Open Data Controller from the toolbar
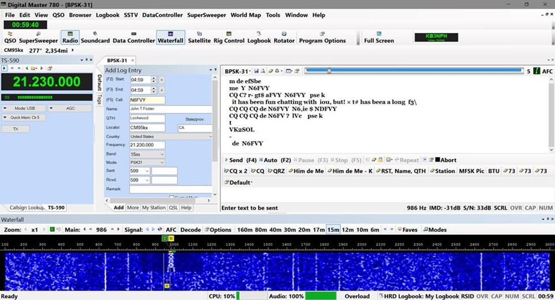This screenshot has width=555, height=300. tap(133, 37)
